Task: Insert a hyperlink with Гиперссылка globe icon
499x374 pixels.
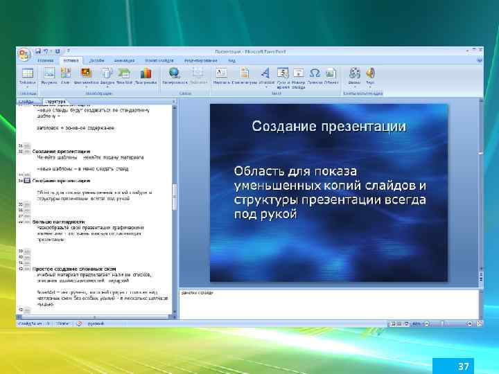Action: coord(175,73)
